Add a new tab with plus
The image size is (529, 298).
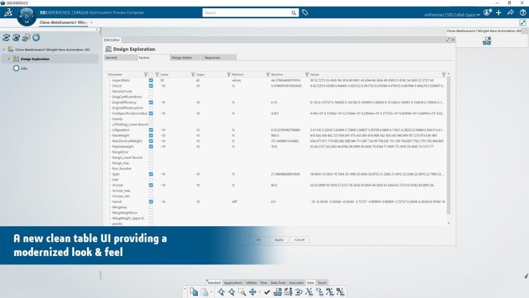pyautogui.click(x=91, y=23)
